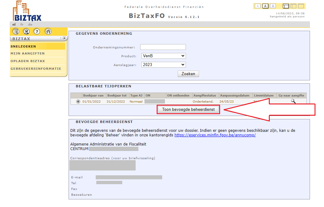Choose layout with header and sidebar

coord(286,6)
